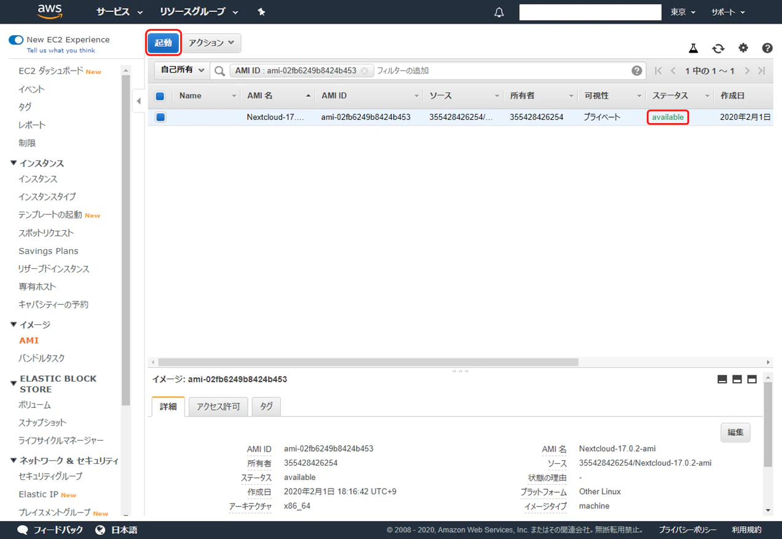Screen dimensions: 782x539
Task: Open Name column dropdown arrow
Action: point(234,96)
